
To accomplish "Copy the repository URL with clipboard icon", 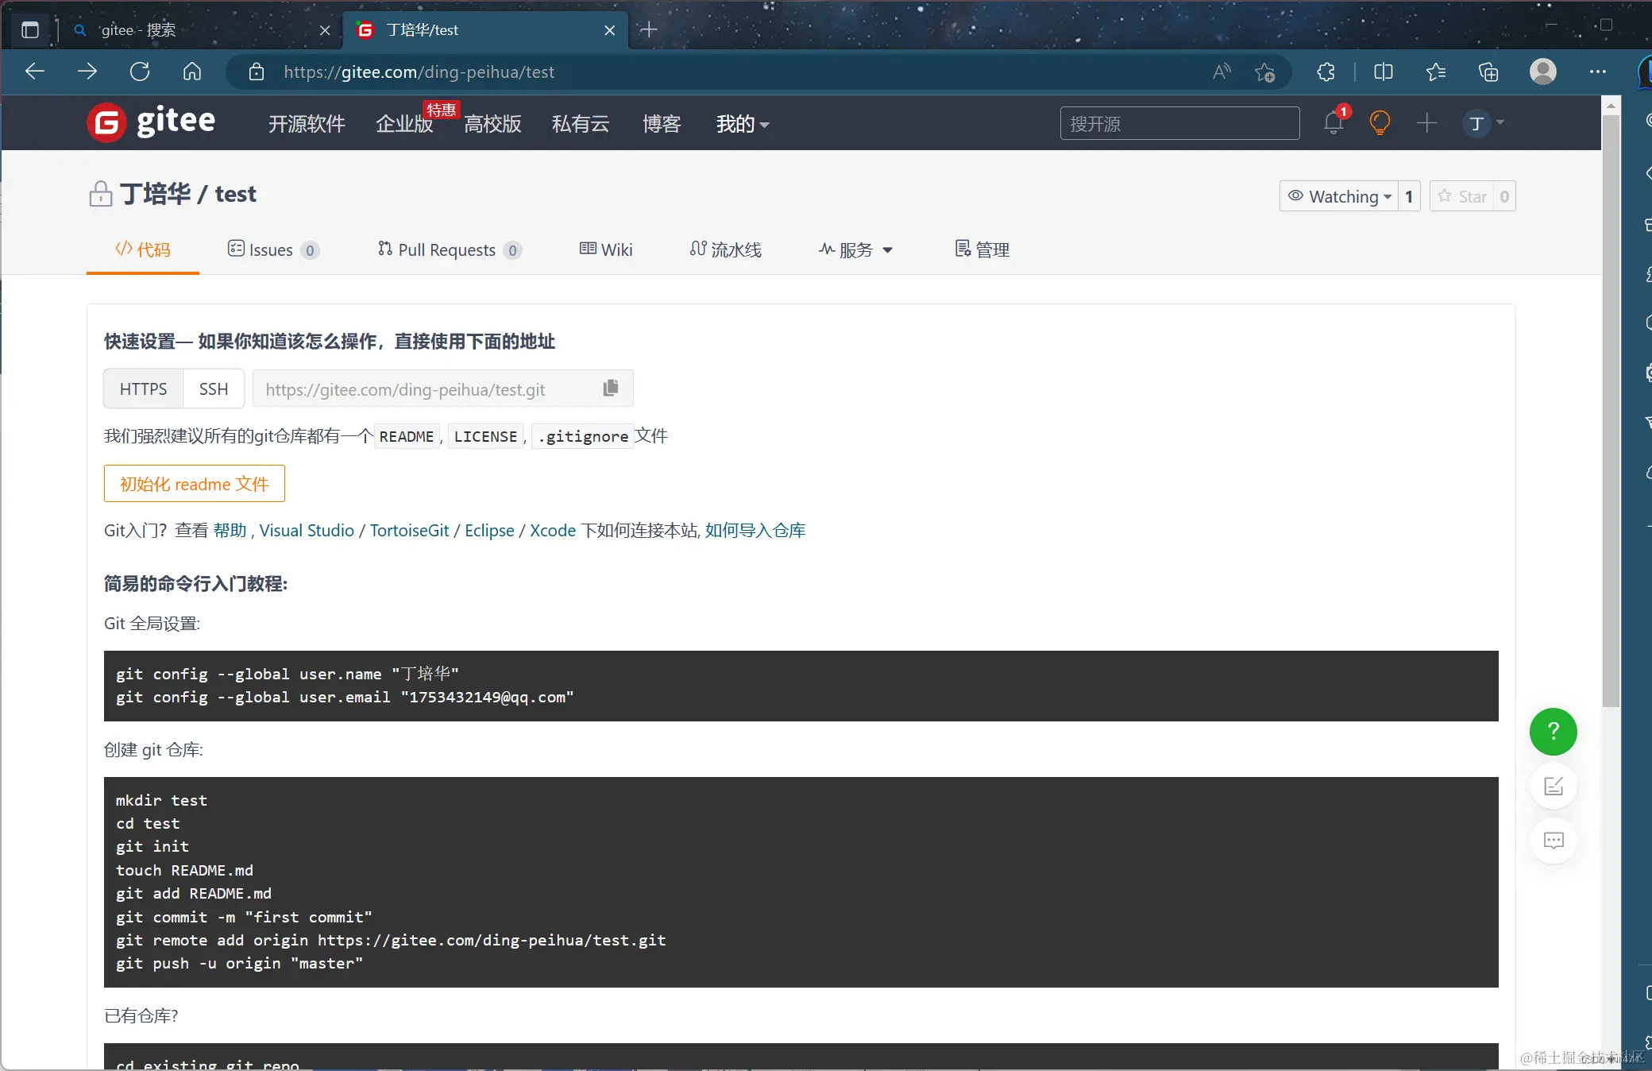I will (x=610, y=389).
